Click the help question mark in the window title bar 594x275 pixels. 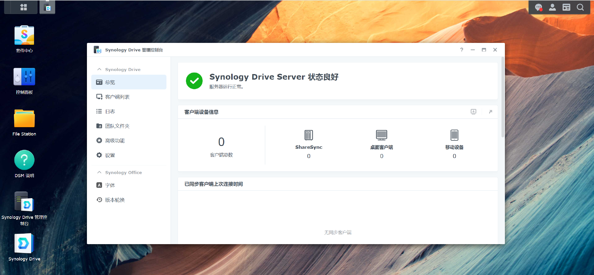462,50
